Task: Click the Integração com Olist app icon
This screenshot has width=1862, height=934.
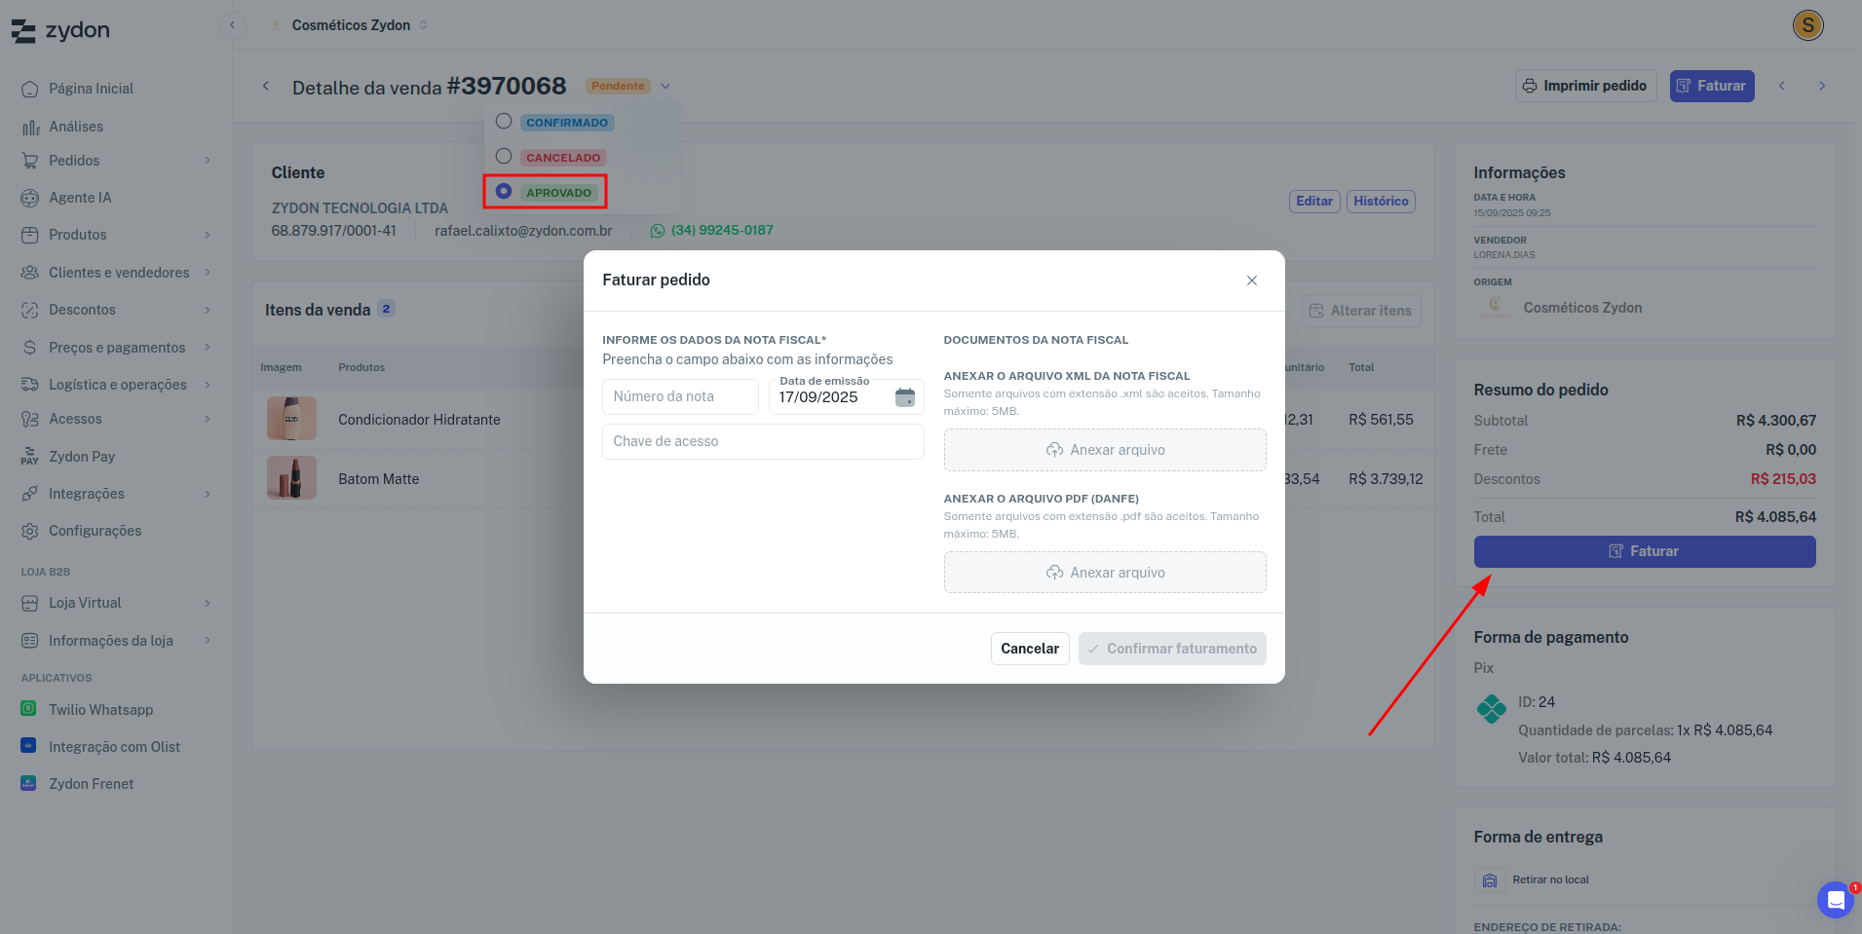Action: coord(29,746)
